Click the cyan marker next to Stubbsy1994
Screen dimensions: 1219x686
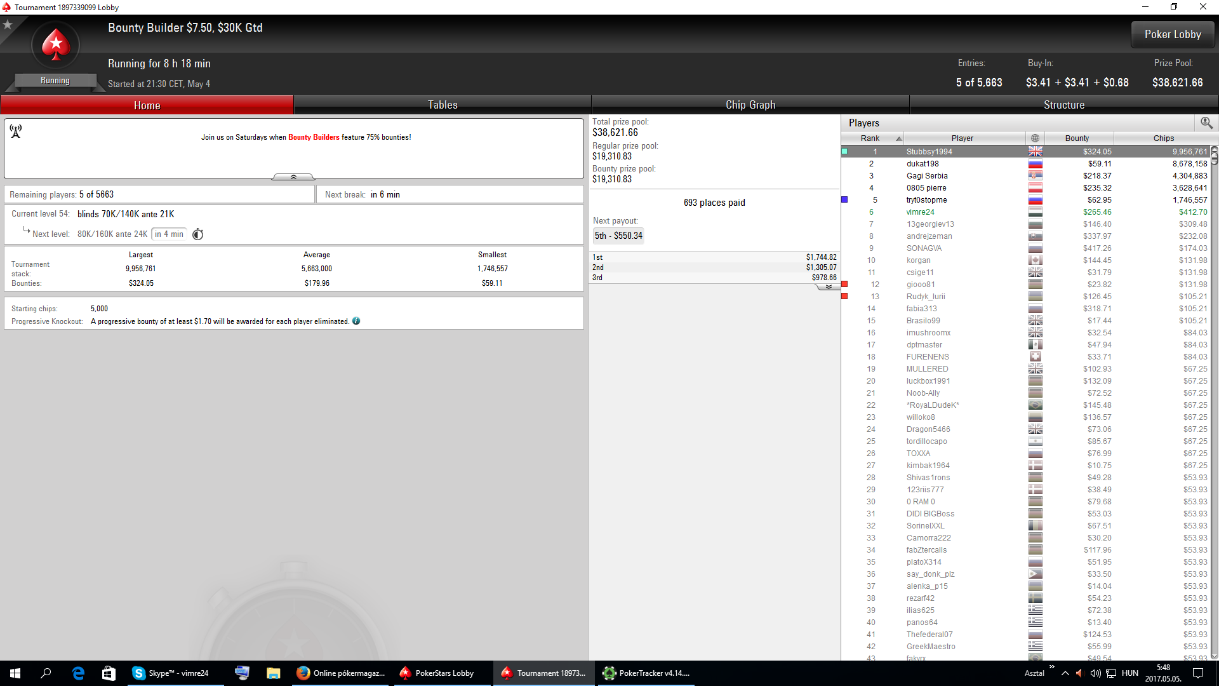(844, 152)
